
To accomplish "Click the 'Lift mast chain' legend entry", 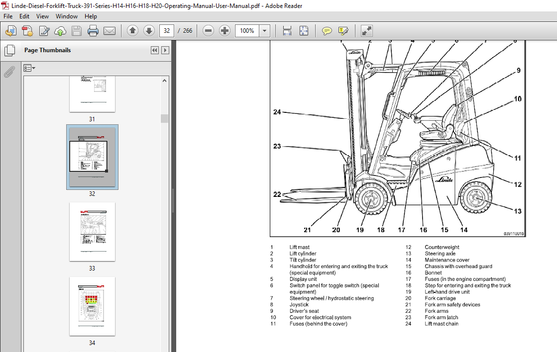I will point(442,324).
